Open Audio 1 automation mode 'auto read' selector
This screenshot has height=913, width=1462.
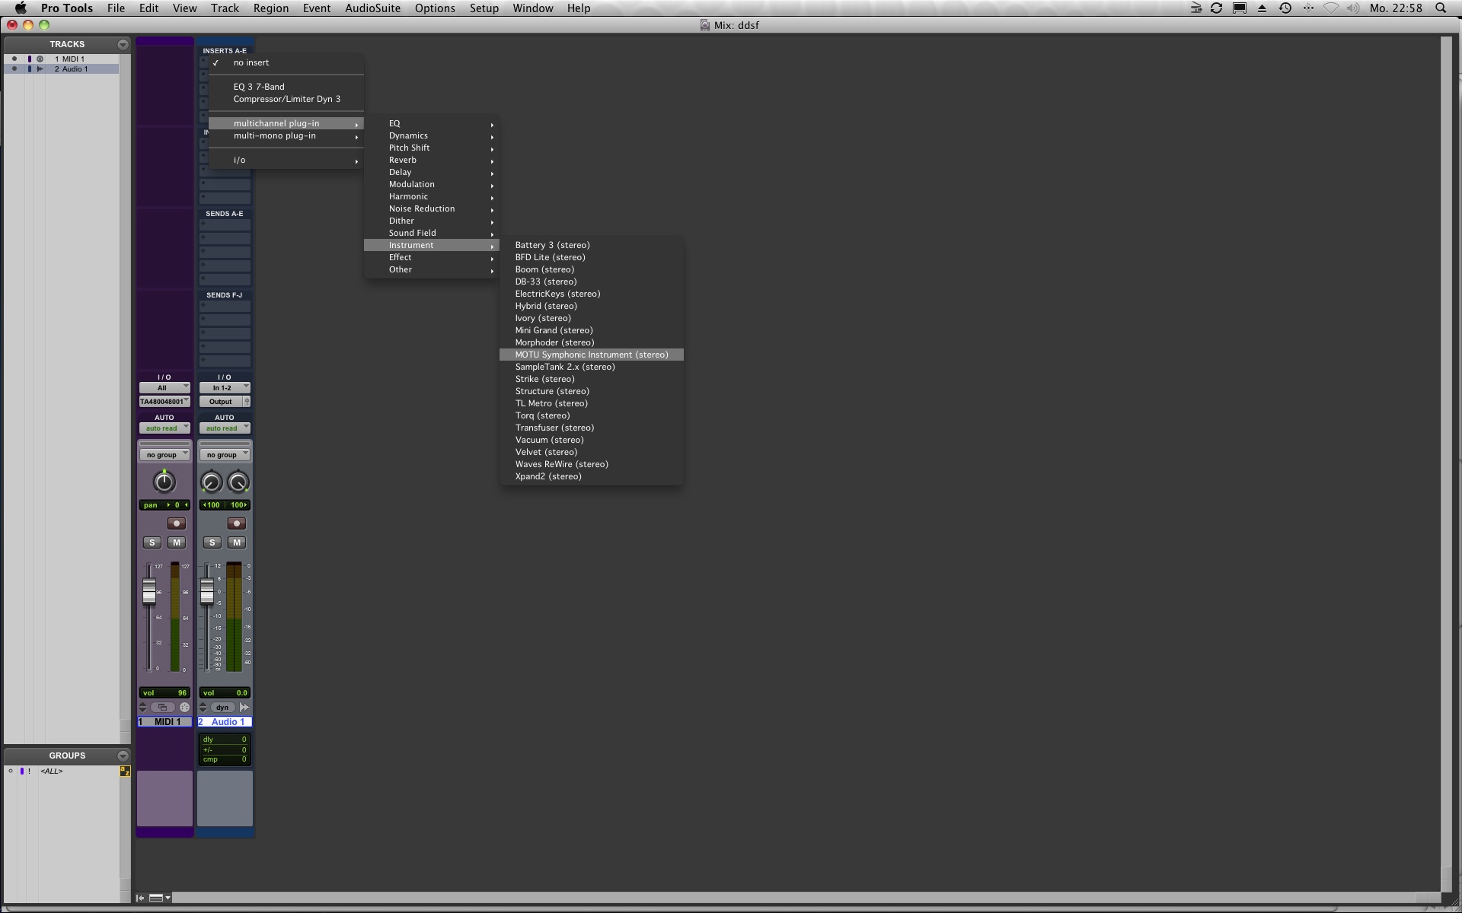(225, 428)
